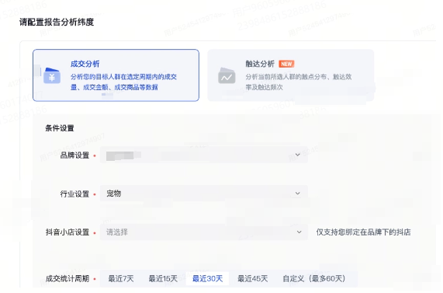Open the 品牌设置 dropdown

204,155
